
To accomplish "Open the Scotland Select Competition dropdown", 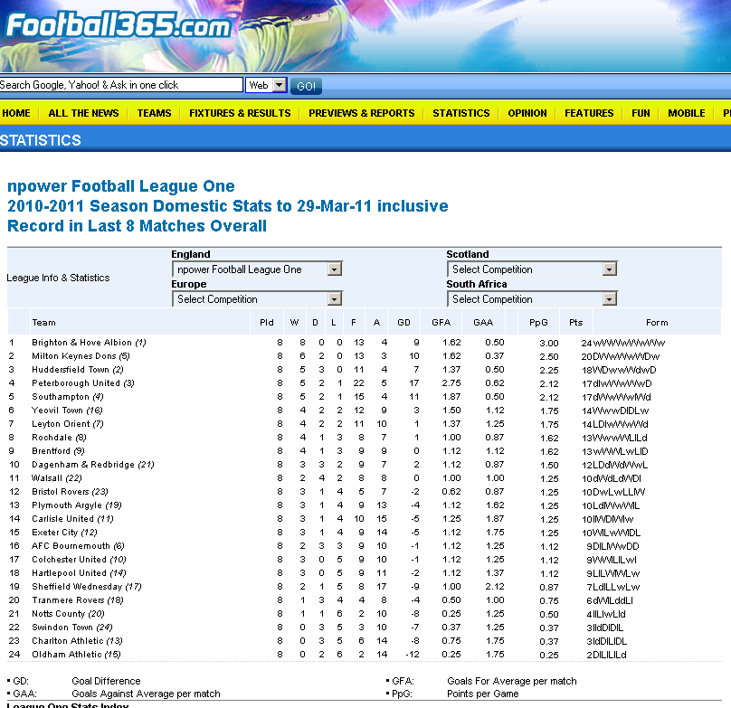I will coord(532,269).
